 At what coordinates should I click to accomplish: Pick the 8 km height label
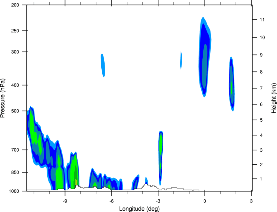click(x=261, y=72)
